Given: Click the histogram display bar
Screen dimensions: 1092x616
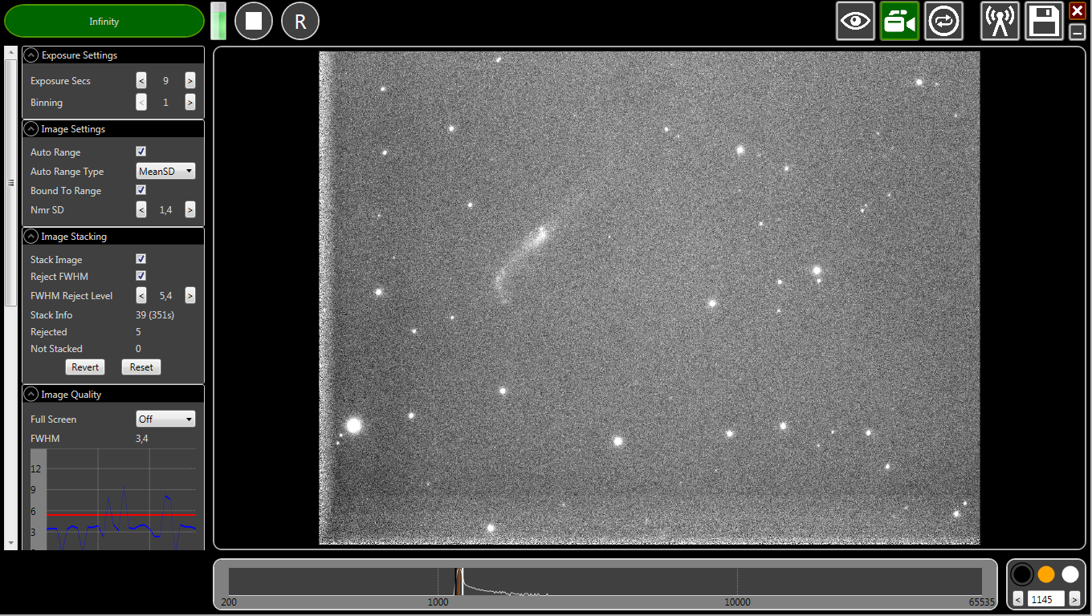Looking at the screenshot, I should tap(605, 582).
